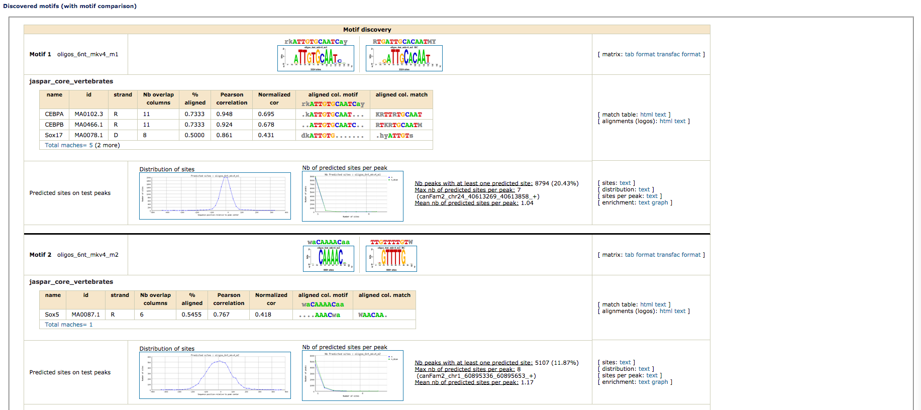Click 'Total maches= 1' link
The width and height of the screenshot is (921, 410).
coord(69,325)
